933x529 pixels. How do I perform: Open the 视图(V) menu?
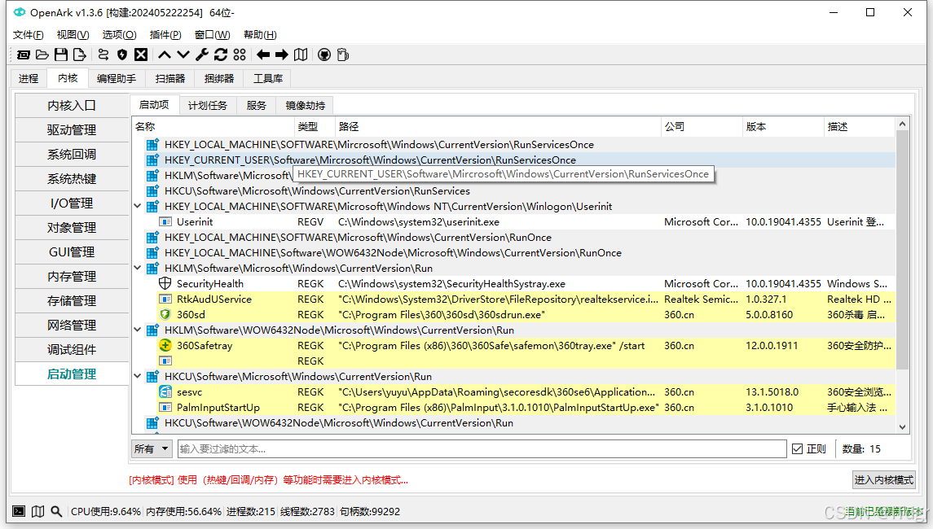coord(73,34)
